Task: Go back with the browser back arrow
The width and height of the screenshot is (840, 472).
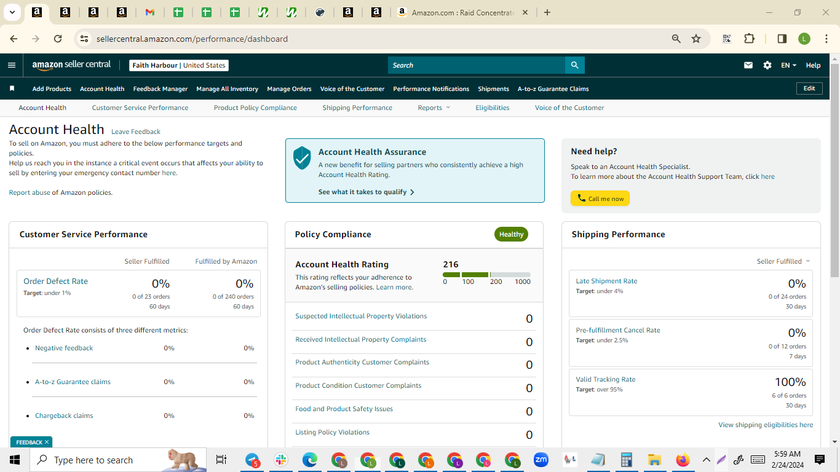Action: click(14, 39)
